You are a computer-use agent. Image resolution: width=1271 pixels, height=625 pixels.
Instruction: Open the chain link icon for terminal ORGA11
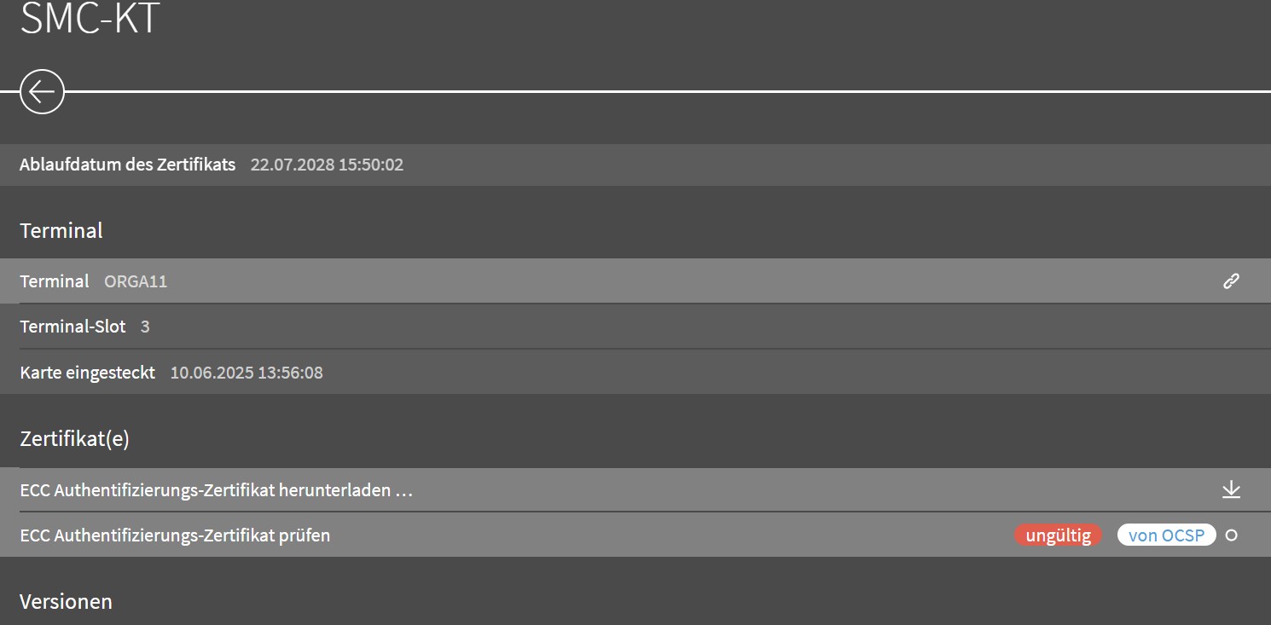coord(1231,281)
